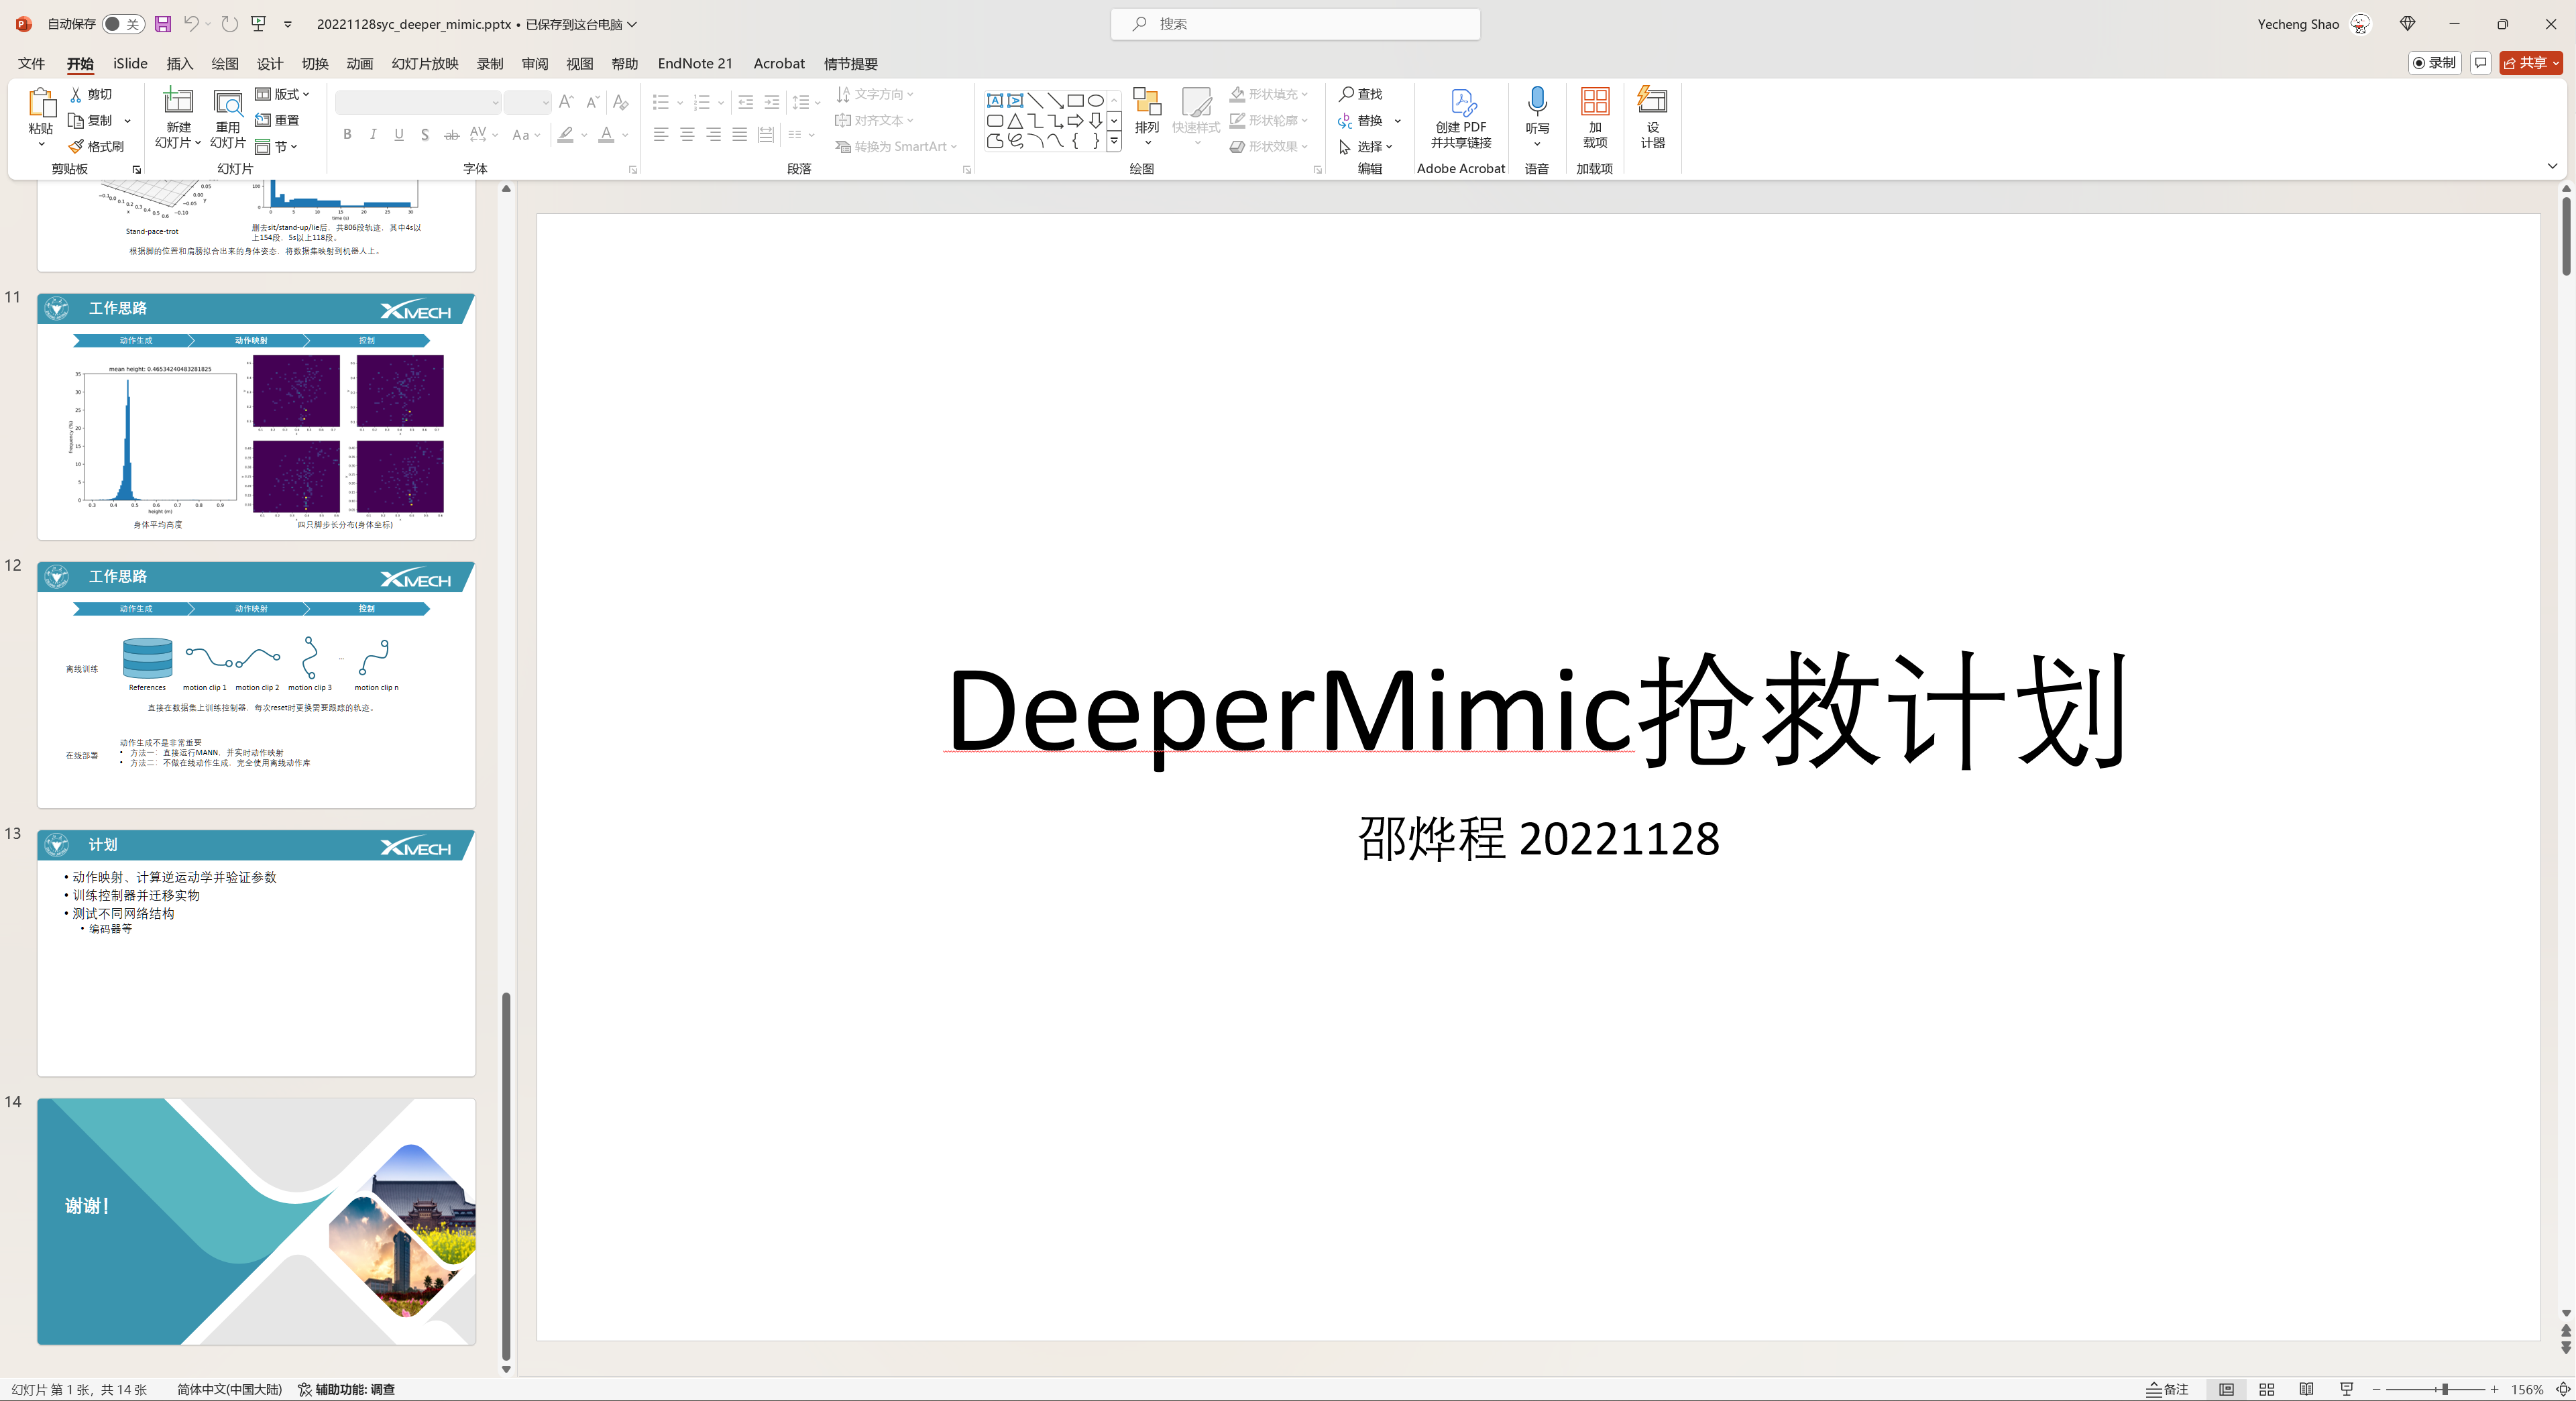Switch to the iSlide tab
The image size is (2576, 1401).
click(x=130, y=63)
